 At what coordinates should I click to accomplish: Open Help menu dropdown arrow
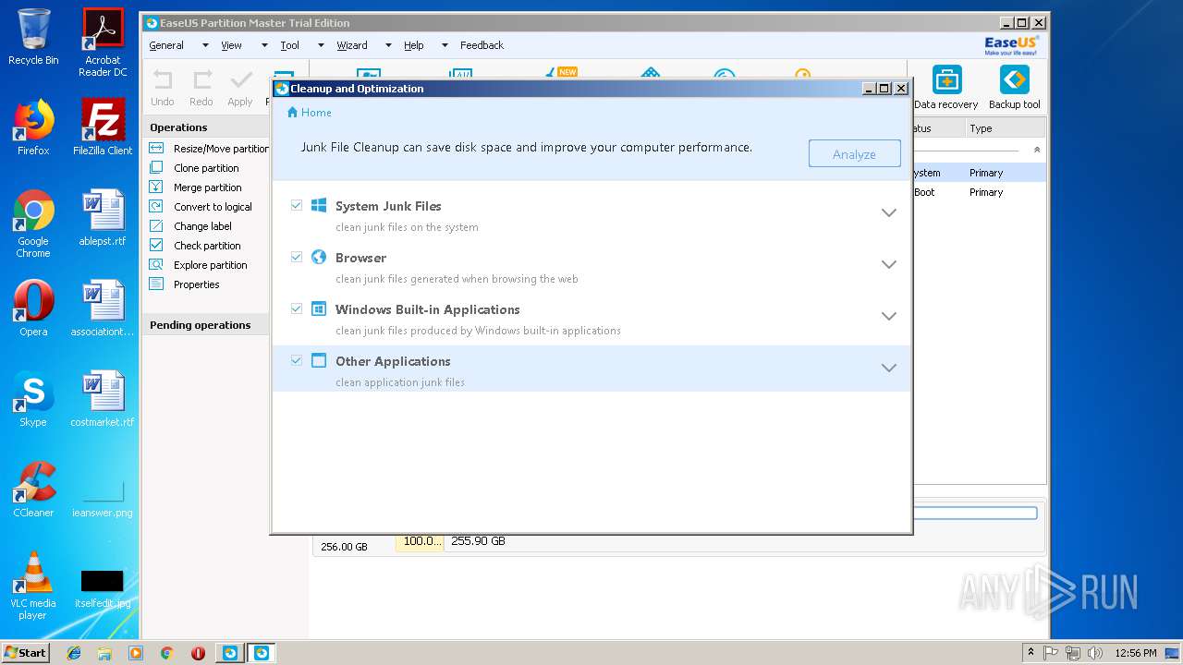point(445,45)
